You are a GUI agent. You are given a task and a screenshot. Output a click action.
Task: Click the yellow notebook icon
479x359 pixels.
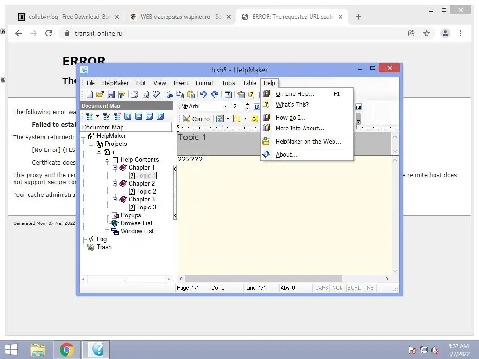tap(237, 119)
